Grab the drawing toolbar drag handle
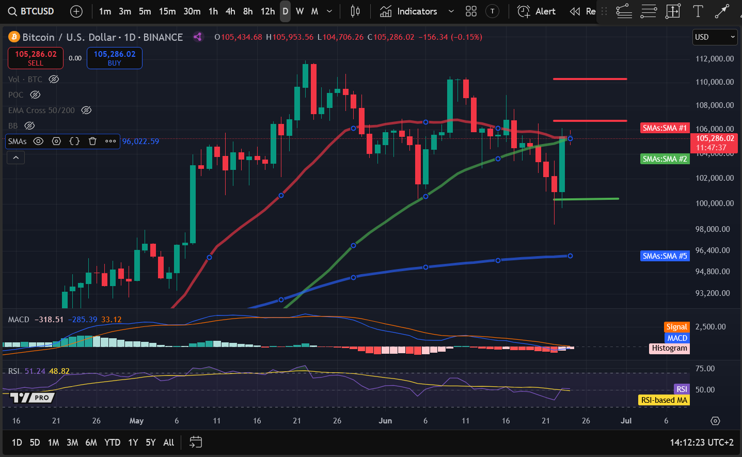The height and width of the screenshot is (457, 742). [604, 11]
